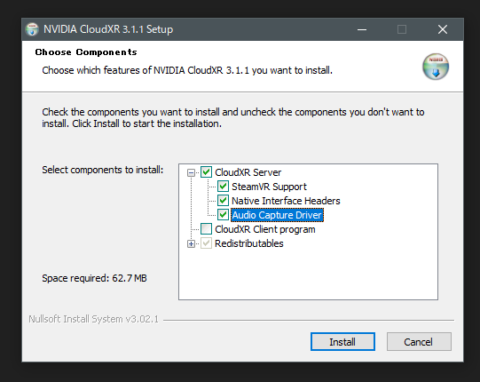This screenshot has width=480, height=382.
Task: Click the 'Choose Components' heading
Action: pyautogui.click(x=86, y=52)
